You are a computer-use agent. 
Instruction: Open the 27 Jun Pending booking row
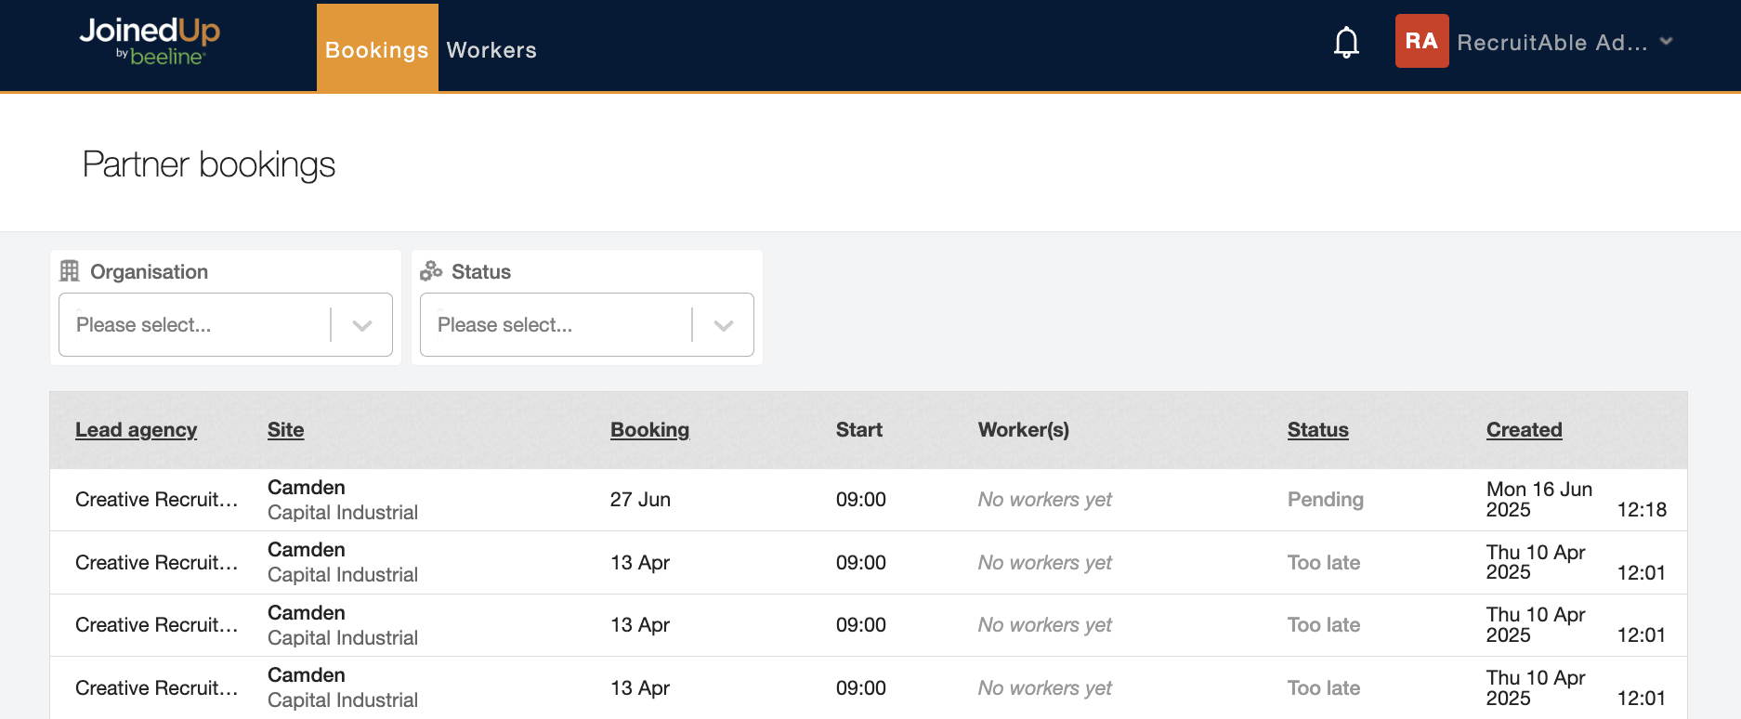tap(640, 500)
